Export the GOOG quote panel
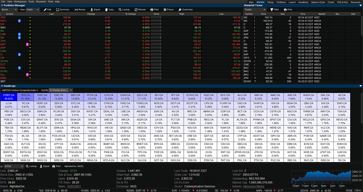Screen dimensions: 363x192 tap(44, 167)
